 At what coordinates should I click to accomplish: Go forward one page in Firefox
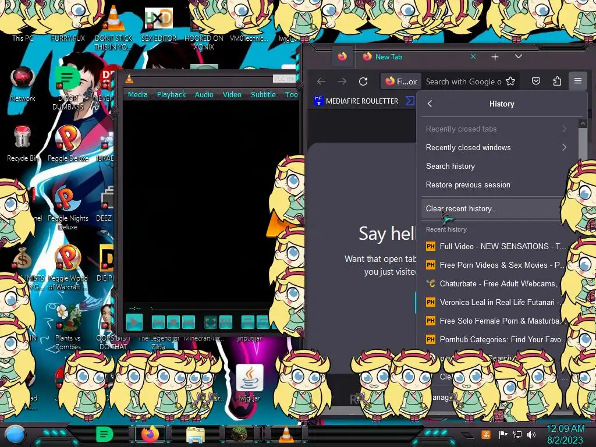[342, 81]
